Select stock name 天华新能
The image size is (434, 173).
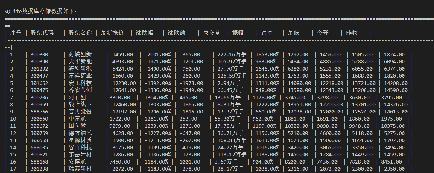[x=80, y=61]
